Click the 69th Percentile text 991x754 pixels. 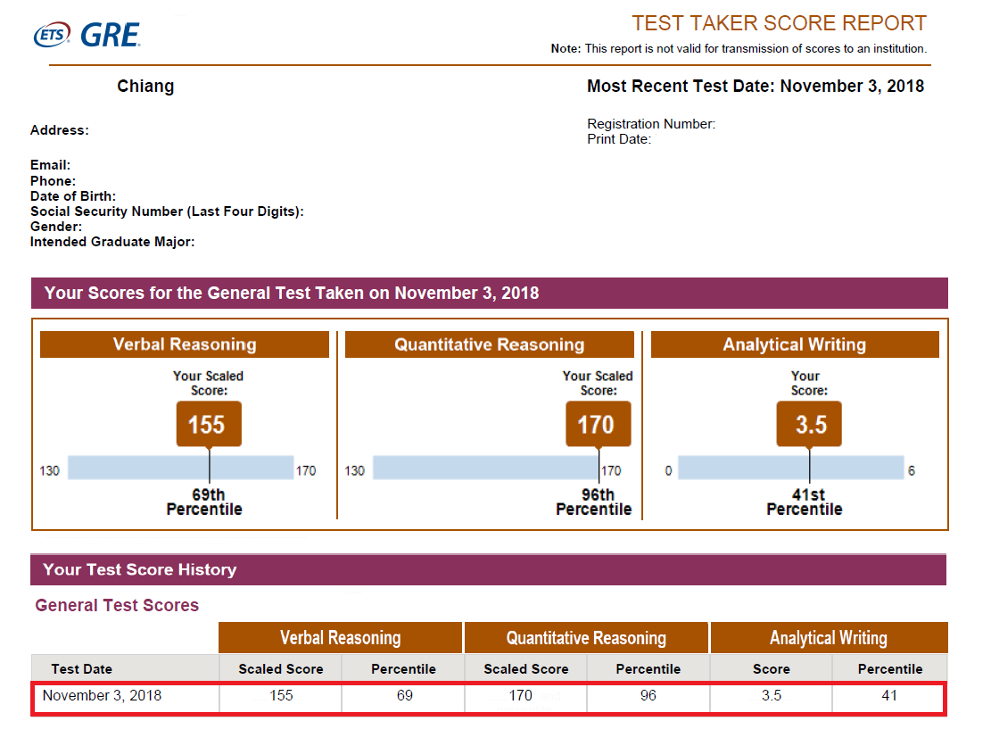pyautogui.click(x=204, y=501)
